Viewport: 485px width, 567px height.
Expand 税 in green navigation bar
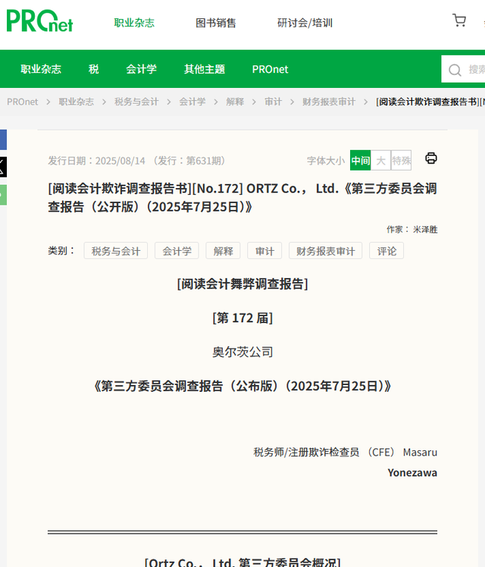tap(93, 69)
